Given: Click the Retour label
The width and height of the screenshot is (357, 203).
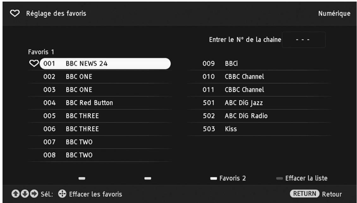Looking at the screenshot, I should [332, 194].
